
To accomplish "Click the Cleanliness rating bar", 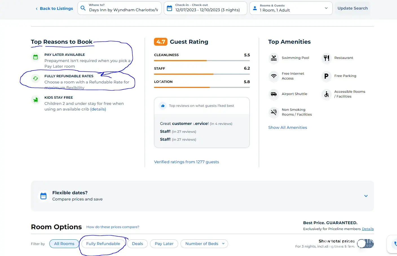I will pyautogui.click(x=202, y=61).
